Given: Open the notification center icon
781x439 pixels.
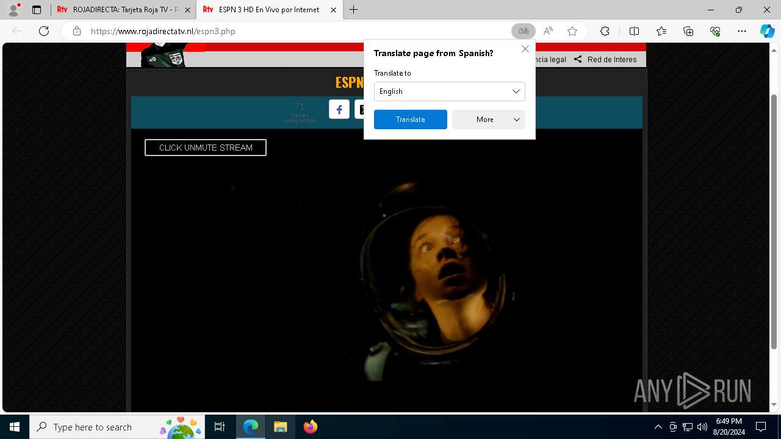Looking at the screenshot, I should point(761,427).
